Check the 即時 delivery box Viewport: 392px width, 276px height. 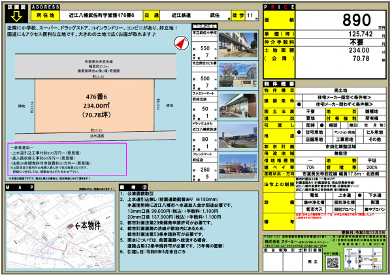click(299, 125)
